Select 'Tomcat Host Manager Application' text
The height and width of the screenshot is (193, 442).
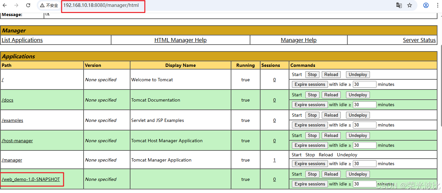coord(167,141)
